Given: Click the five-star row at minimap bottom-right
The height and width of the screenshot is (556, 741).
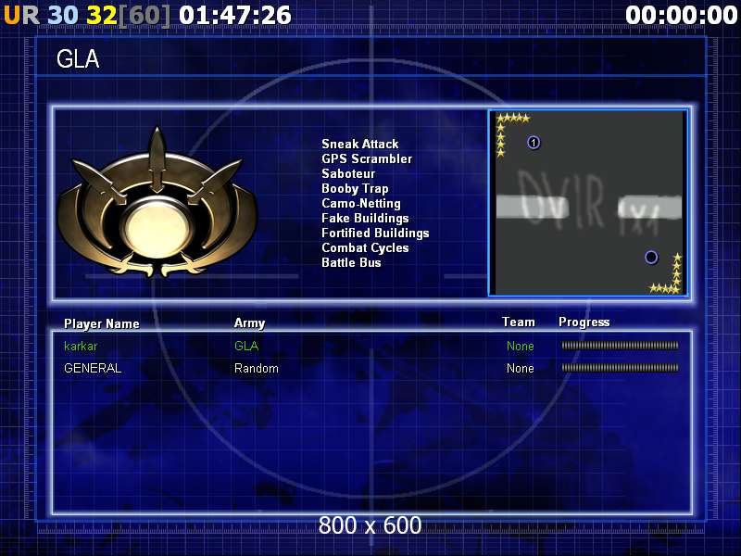Looking at the screenshot, I should (665, 288).
